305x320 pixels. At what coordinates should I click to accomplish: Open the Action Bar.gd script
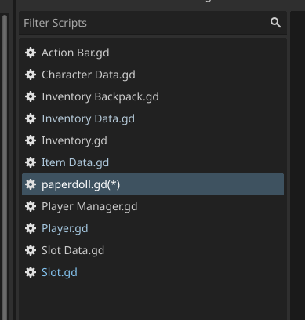(153, 53)
